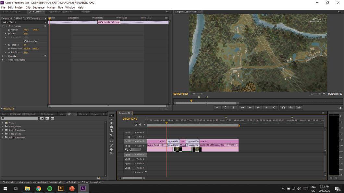
Task: Click the Position X value 532.2
Action: [26, 30]
